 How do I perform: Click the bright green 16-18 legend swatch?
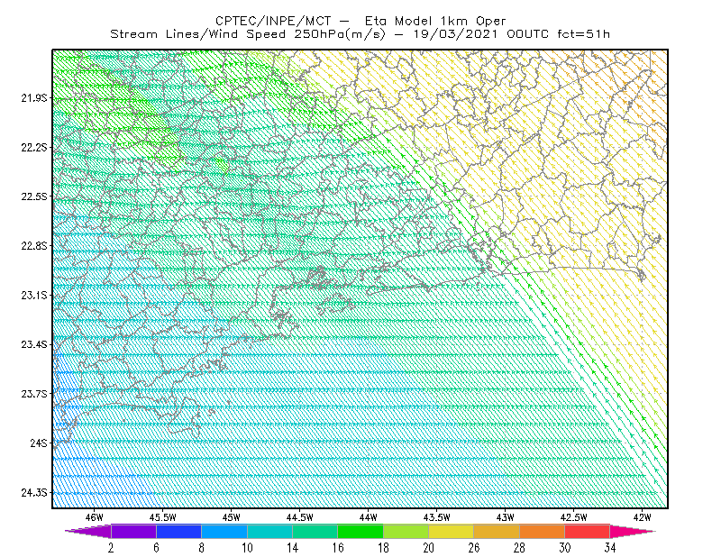360,531
